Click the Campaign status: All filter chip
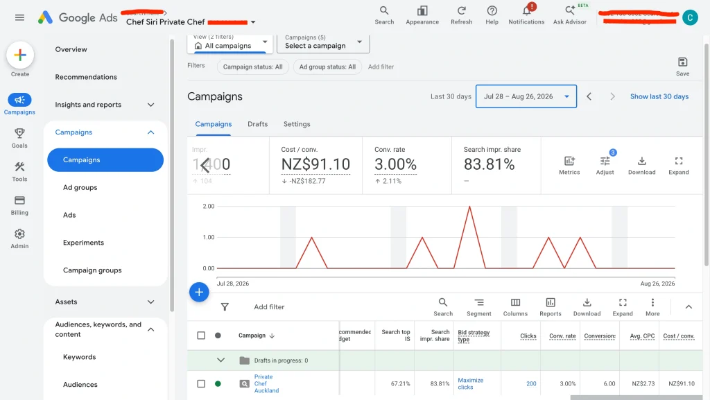 click(x=252, y=67)
